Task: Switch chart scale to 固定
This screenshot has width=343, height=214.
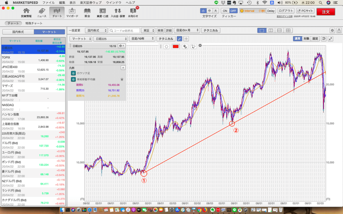Action: point(315,39)
